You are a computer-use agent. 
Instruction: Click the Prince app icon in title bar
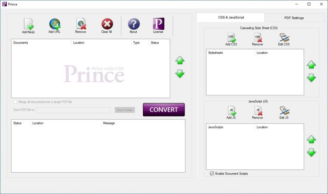coord(4,4)
